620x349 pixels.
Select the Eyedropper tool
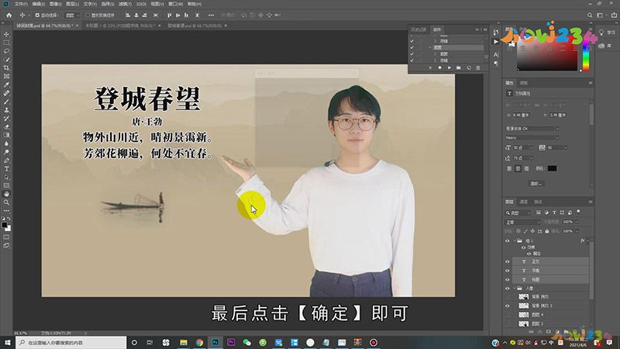[6, 85]
